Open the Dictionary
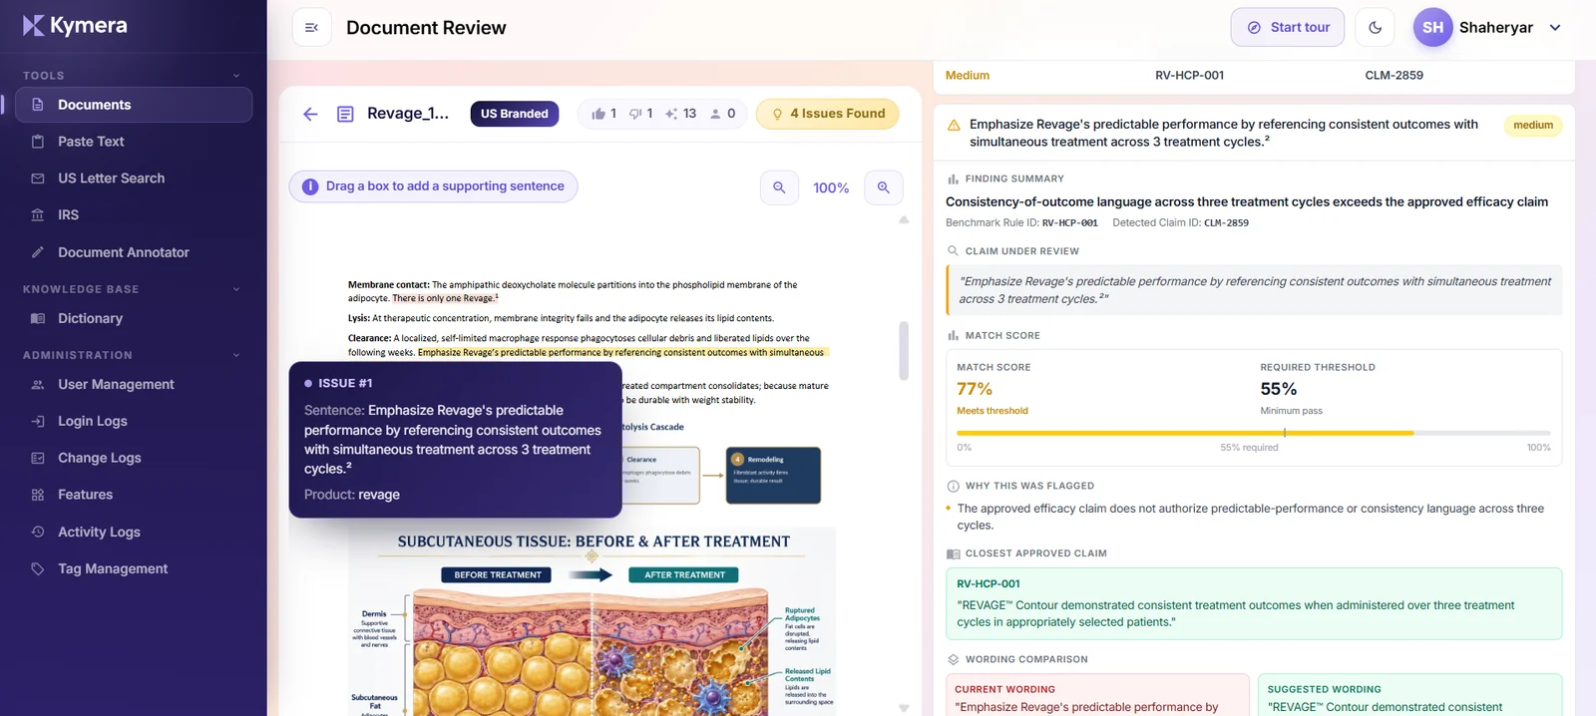This screenshot has width=1596, height=716. click(x=134, y=318)
